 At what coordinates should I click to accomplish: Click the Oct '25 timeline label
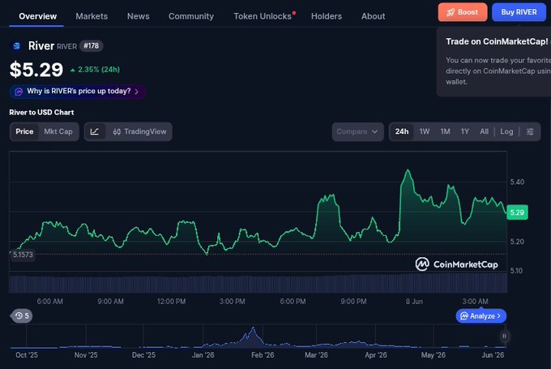(27, 355)
